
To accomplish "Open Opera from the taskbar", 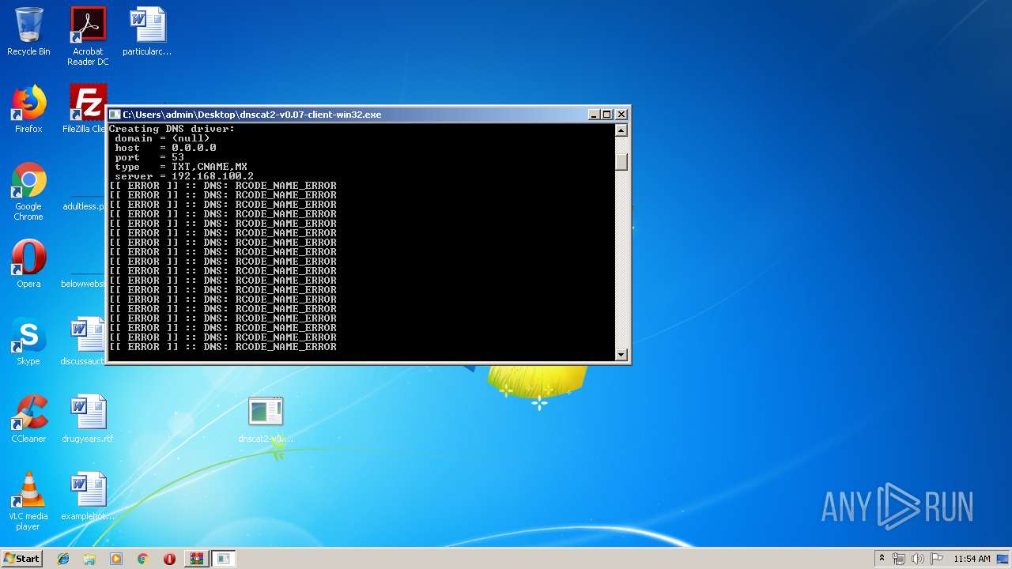I will 169,559.
